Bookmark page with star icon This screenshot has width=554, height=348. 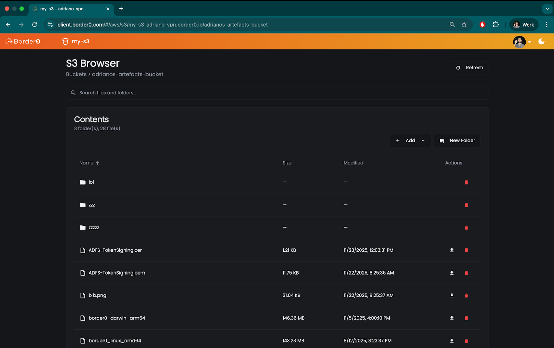[x=464, y=25]
